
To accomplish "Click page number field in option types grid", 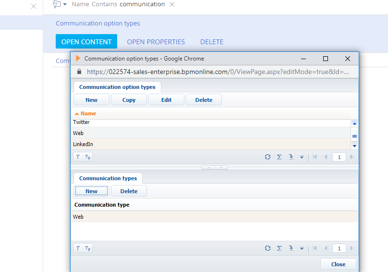I will pos(339,157).
